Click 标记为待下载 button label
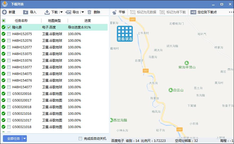 click(x=176, y=12)
